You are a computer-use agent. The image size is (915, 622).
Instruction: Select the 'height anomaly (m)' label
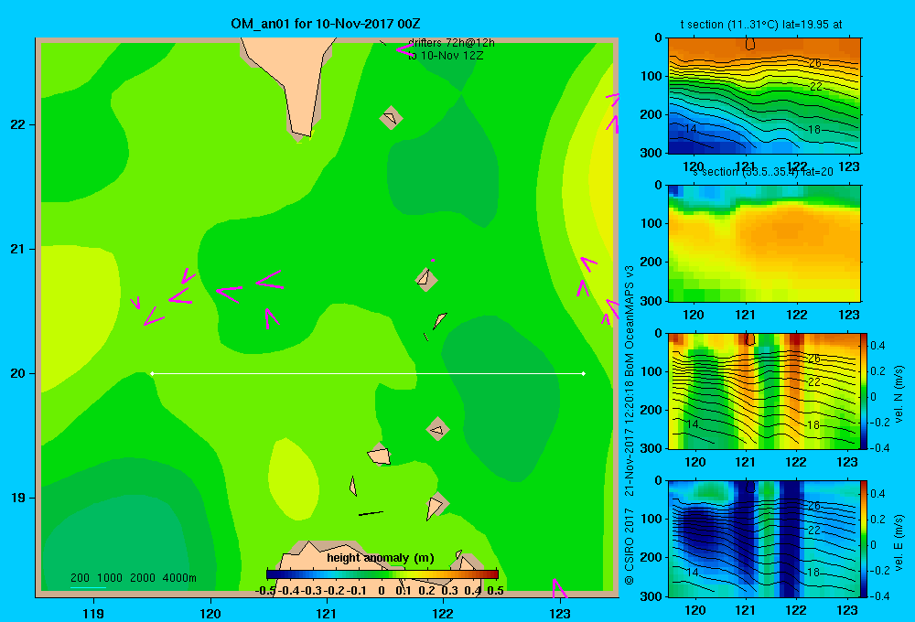(381, 558)
